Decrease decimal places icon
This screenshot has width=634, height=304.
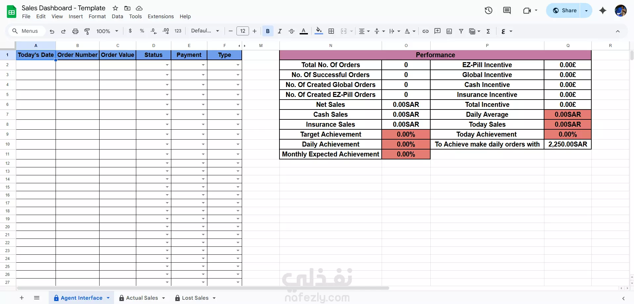click(x=153, y=31)
